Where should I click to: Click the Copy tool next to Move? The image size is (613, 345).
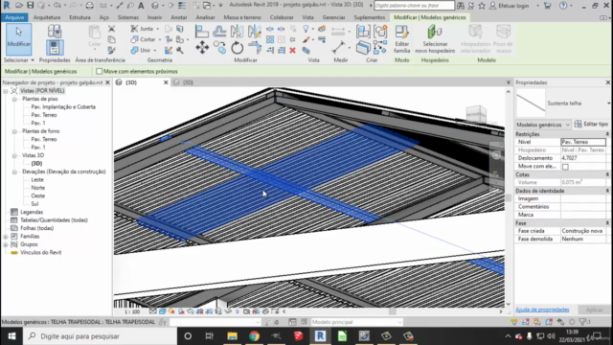[x=219, y=48]
